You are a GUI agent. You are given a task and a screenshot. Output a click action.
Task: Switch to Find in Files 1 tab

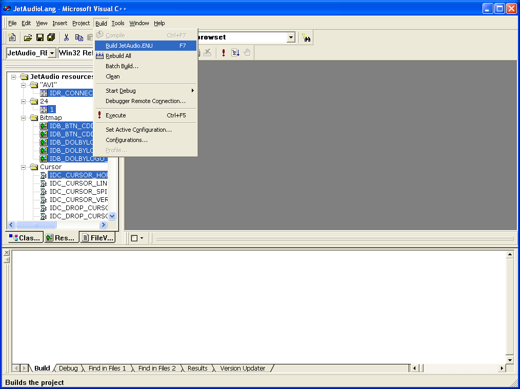(x=107, y=368)
